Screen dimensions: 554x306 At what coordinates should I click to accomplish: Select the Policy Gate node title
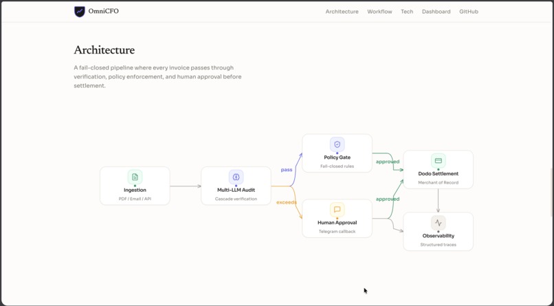[337, 157]
